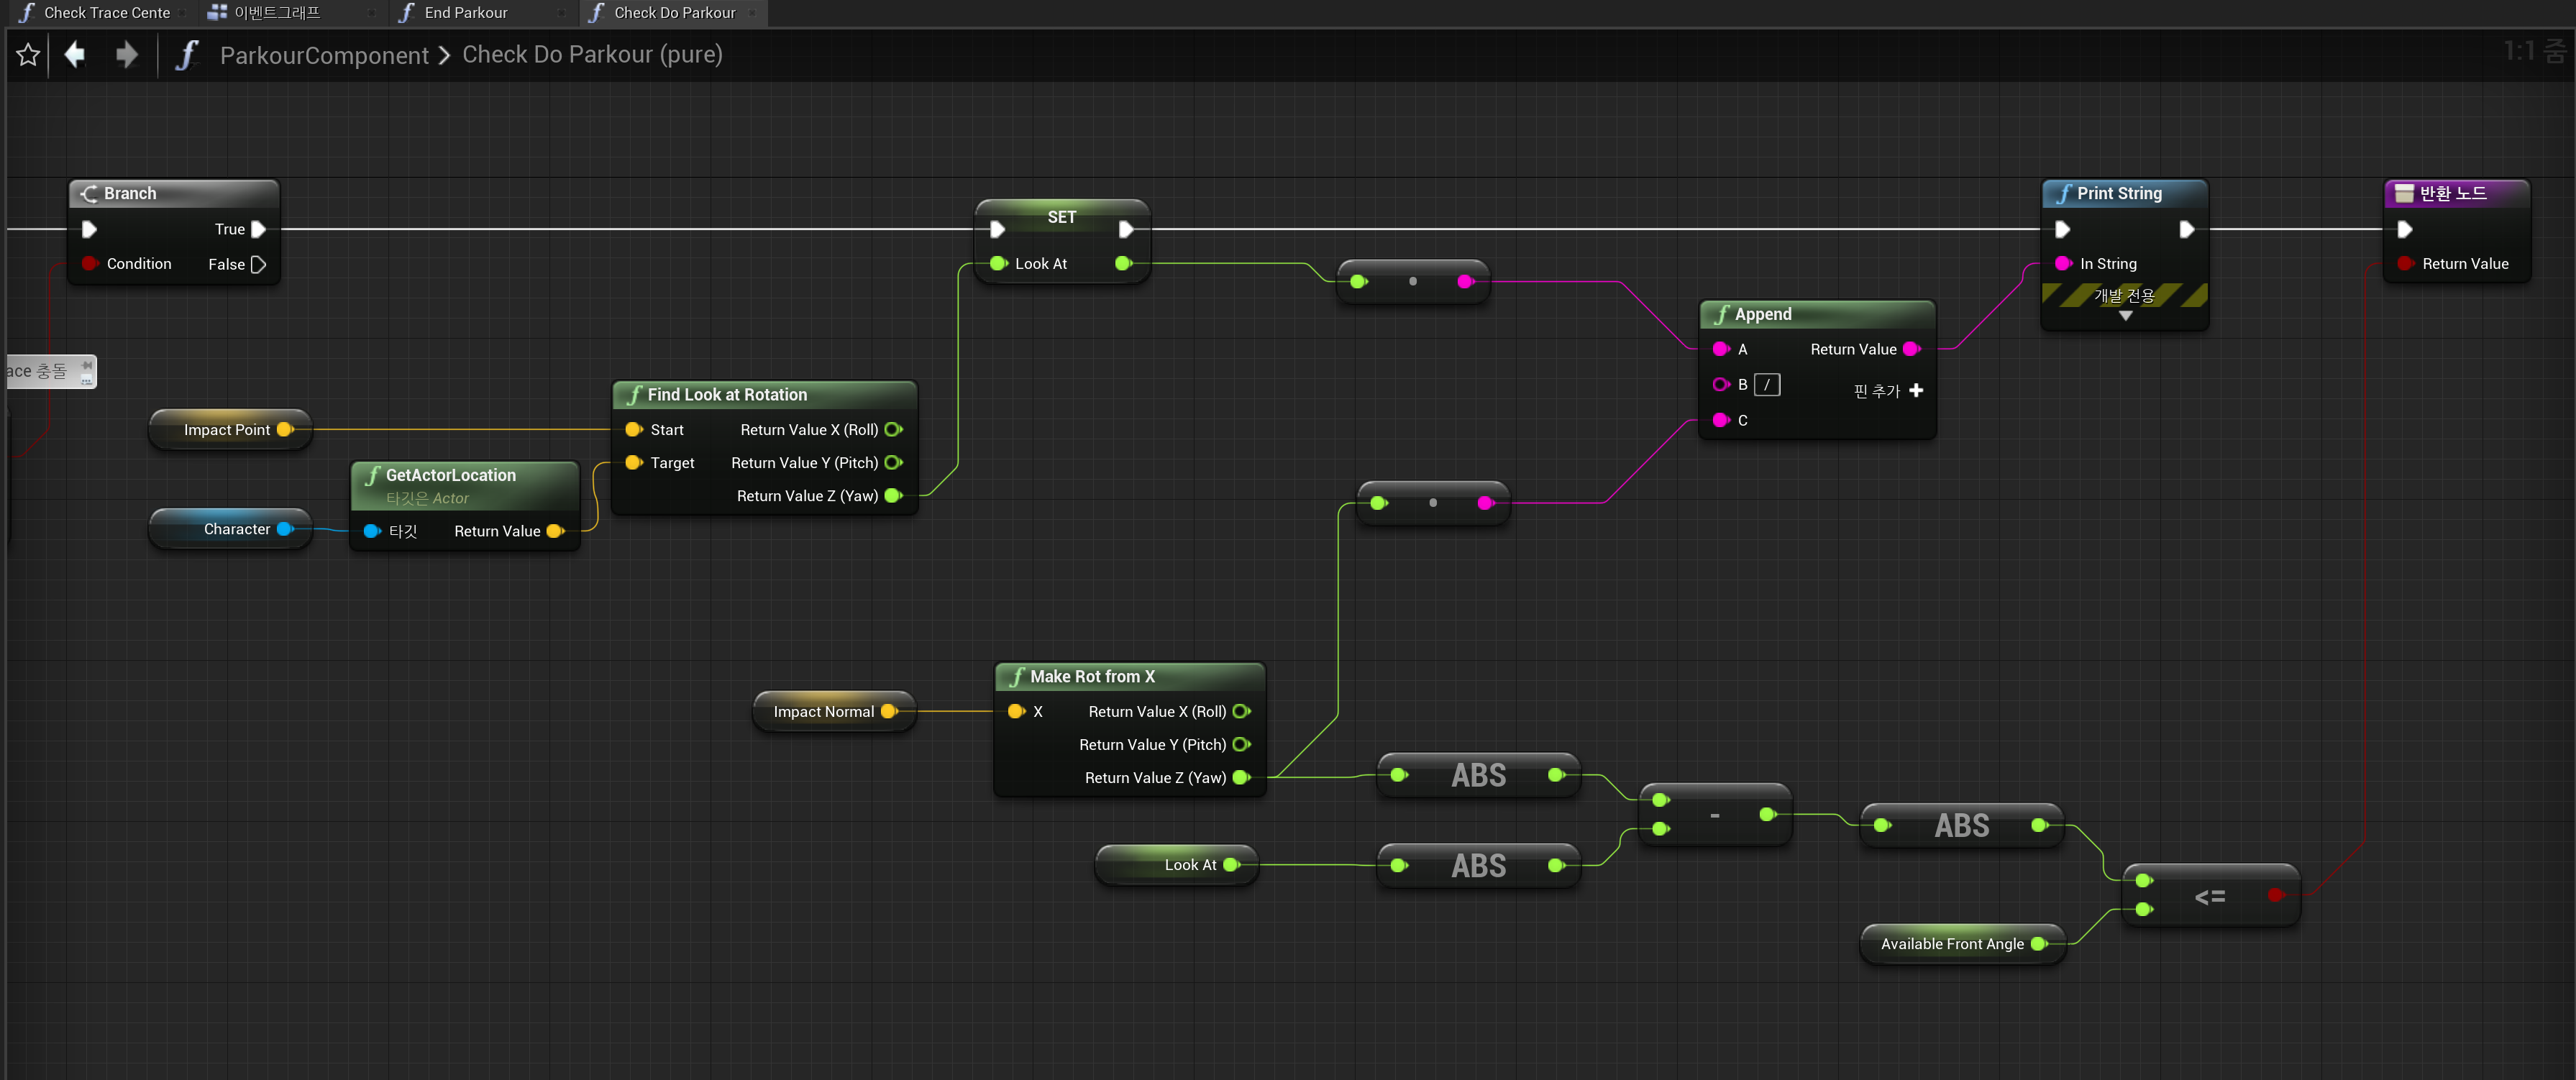This screenshot has width=2576, height=1080.
Task: Select the Impact Normal variable node
Action: coord(834,711)
